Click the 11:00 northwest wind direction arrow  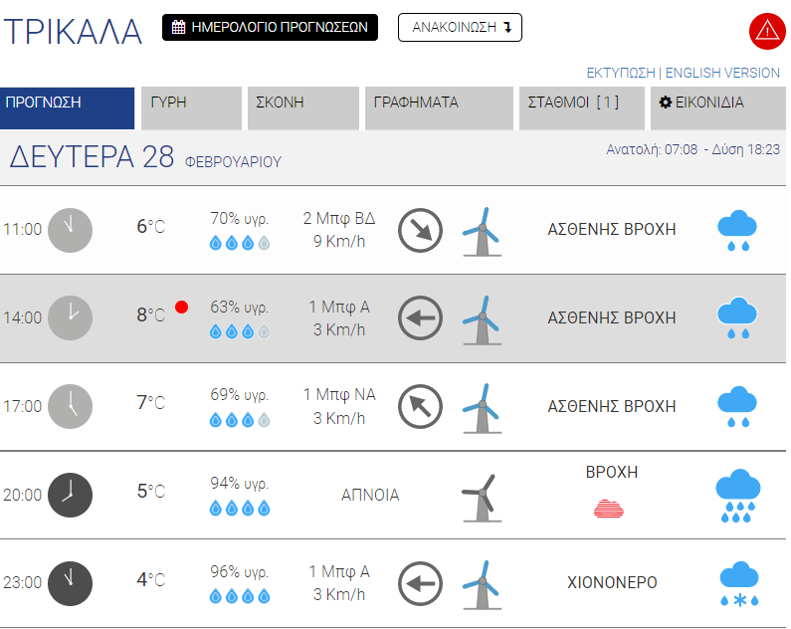pos(420,230)
